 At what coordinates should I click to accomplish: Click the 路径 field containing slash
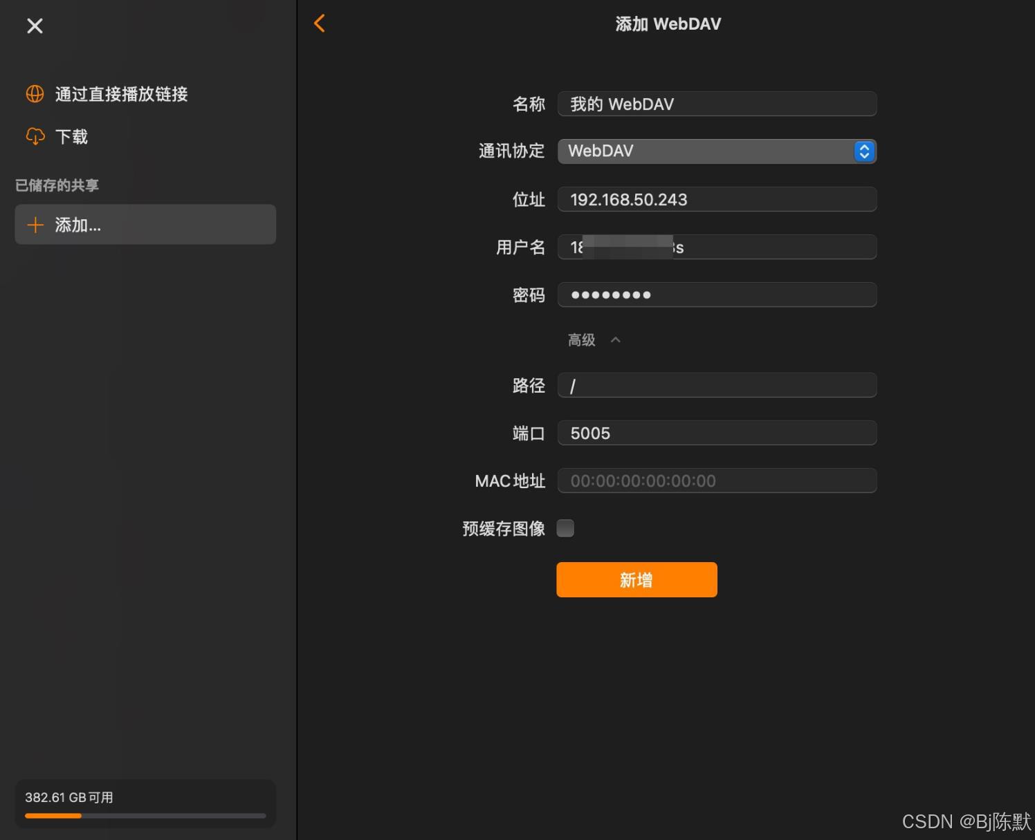717,385
